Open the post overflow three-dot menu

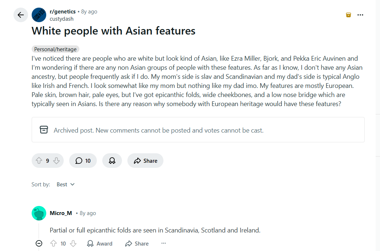pos(360,15)
